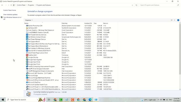Viewport: 181px width, 102px height.
Task: Click the ENG language indicator
Action: pos(170,100)
